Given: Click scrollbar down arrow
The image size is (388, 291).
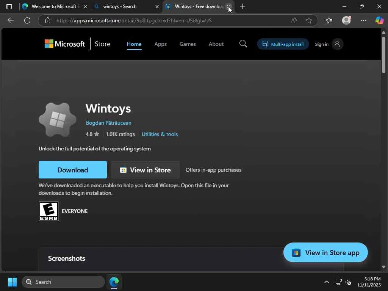Looking at the screenshot, I should (x=383, y=267).
